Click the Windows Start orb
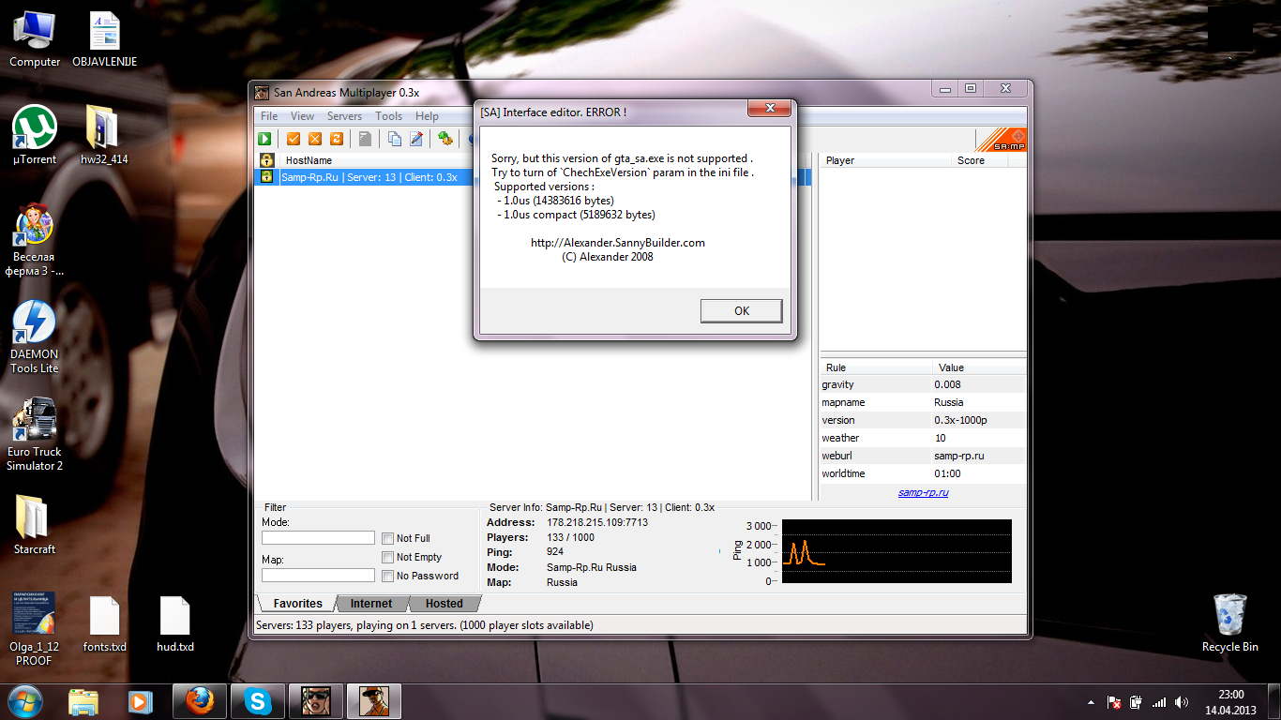1281x720 pixels. (x=25, y=701)
